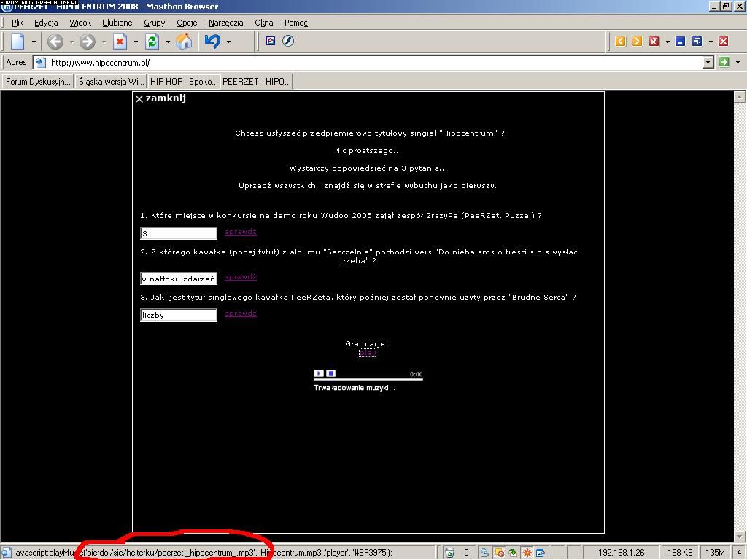Click the Undo closed tab icon
The width and height of the screenshot is (747, 560).
point(212,42)
